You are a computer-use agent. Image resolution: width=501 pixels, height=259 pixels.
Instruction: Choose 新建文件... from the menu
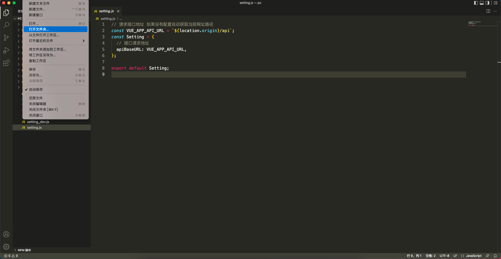(55, 9)
